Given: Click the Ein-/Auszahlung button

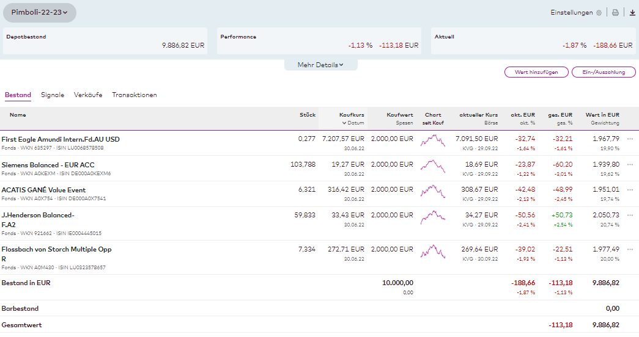Looking at the screenshot, I should tap(603, 72).
